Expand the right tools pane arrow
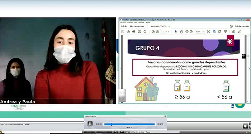The height and width of the screenshot is (134, 251). pos(250,69)
